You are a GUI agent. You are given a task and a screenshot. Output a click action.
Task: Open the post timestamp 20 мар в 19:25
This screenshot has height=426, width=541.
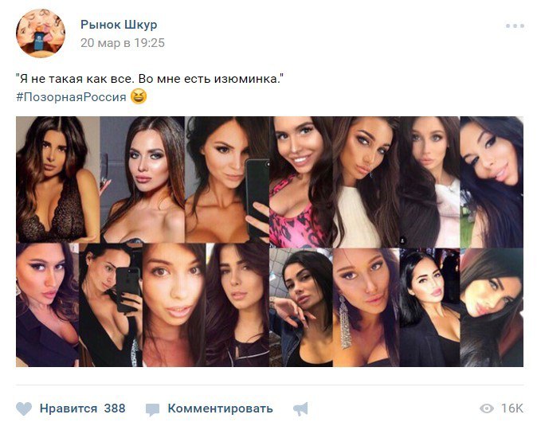click(x=123, y=43)
